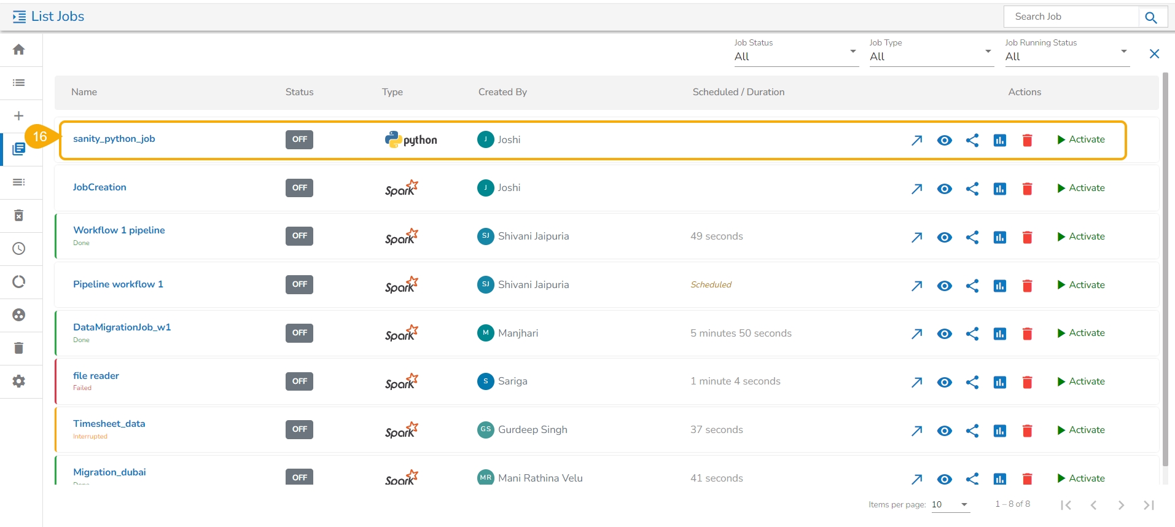
Task: Expand the Job Type dropdown
Action: tap(931, 56)
